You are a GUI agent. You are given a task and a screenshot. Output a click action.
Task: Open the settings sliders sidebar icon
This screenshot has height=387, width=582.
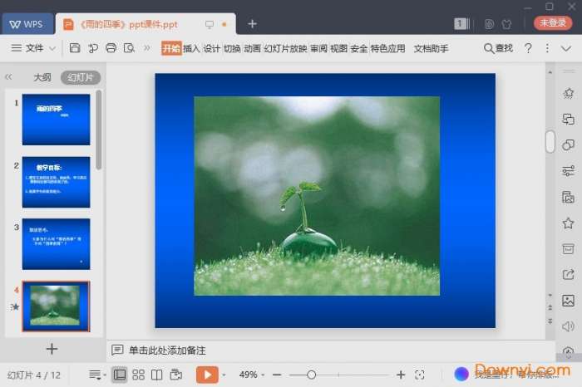click(568, 171)
